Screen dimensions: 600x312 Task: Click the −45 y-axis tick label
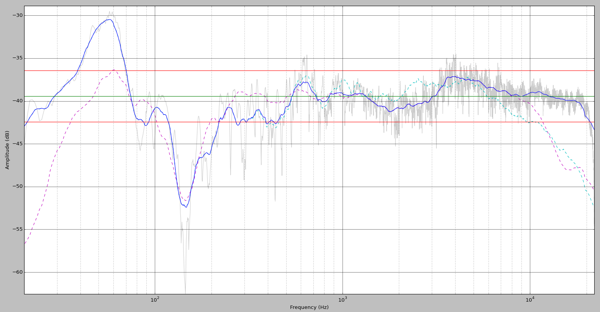pyautogui.click(x=18, y=144)
